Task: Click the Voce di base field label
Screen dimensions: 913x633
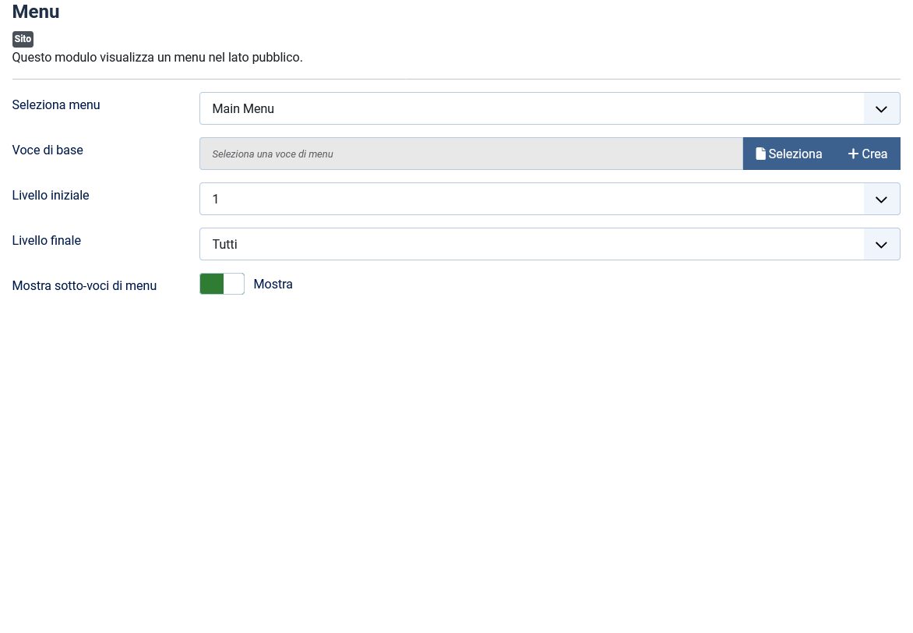Action: 48,150
